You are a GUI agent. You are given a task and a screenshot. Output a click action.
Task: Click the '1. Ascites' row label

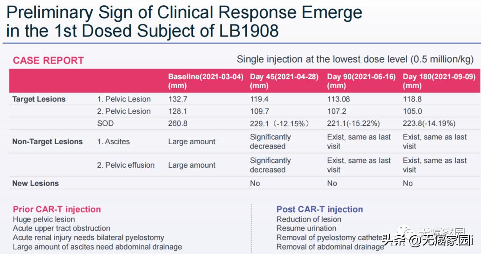[113, 141]
